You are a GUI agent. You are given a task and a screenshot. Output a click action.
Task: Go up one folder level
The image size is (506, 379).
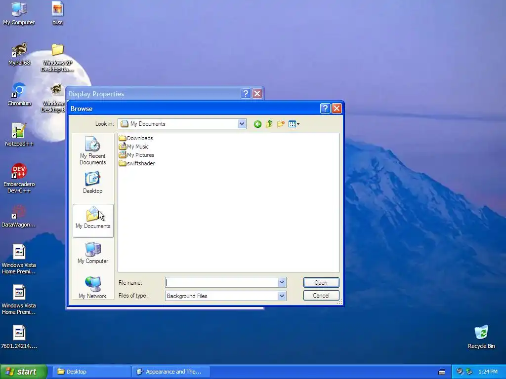pyautogui.click(x=269, y=124)
